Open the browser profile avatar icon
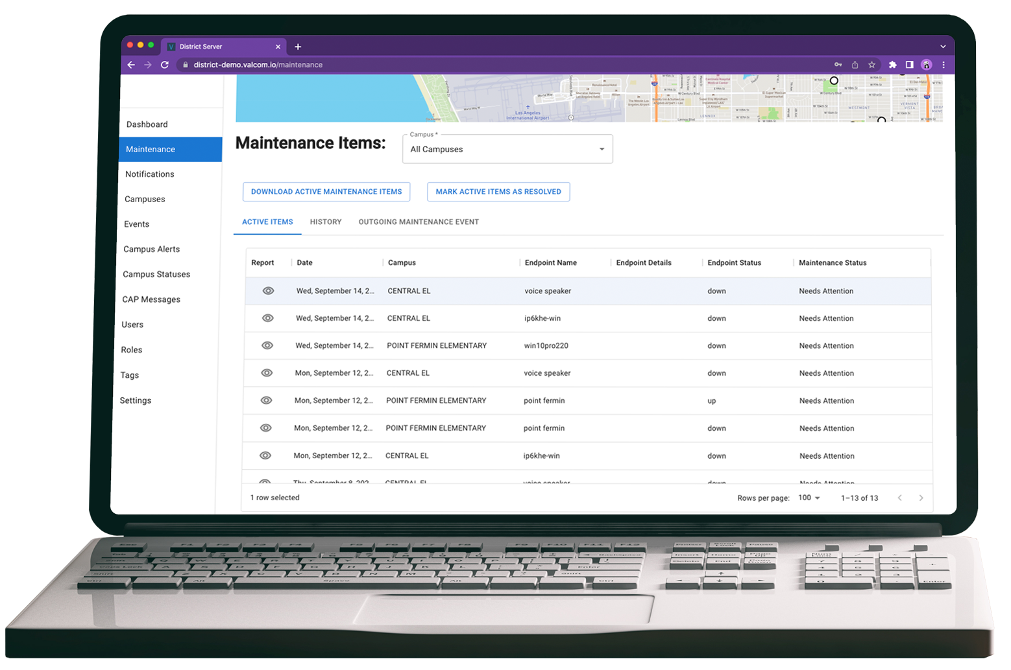This screenshot has width=1011, height=670. pyautogui.click(x=927, y=65)
